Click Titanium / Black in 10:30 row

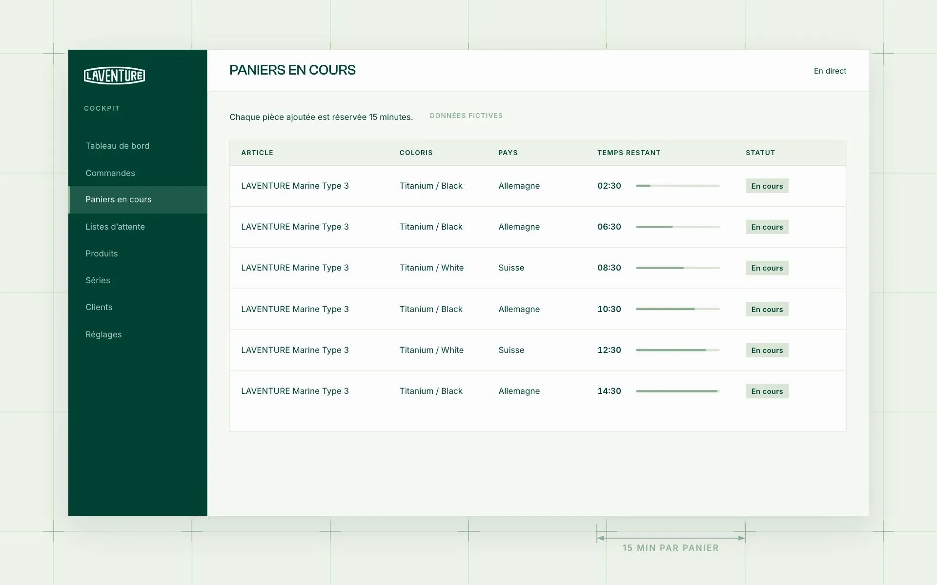pyautogui.click(x=431, y=309)
